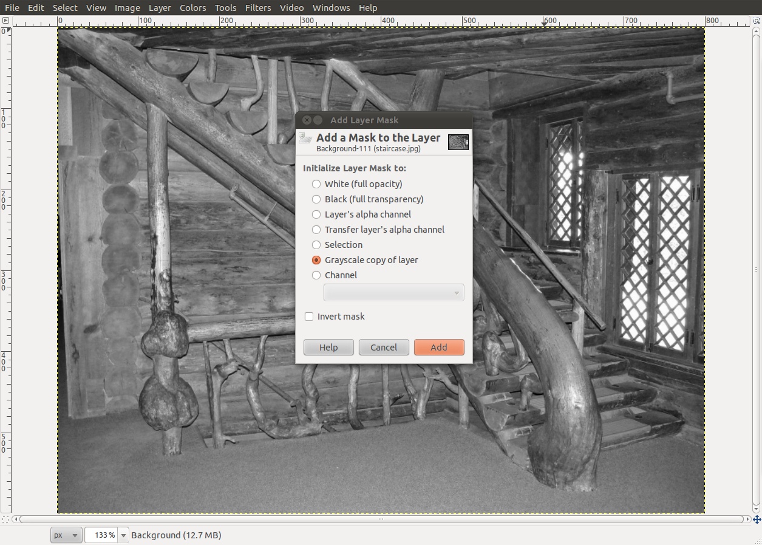
Task: Click the layer thumbnail in dialog header
Action: pyautogui.click(x=458, y=142)
